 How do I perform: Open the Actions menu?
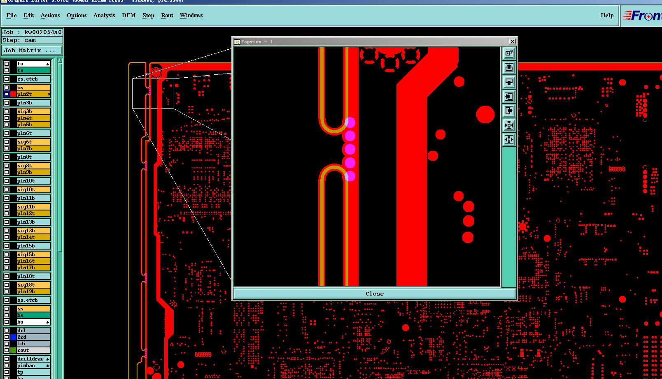tap(50, 16)
